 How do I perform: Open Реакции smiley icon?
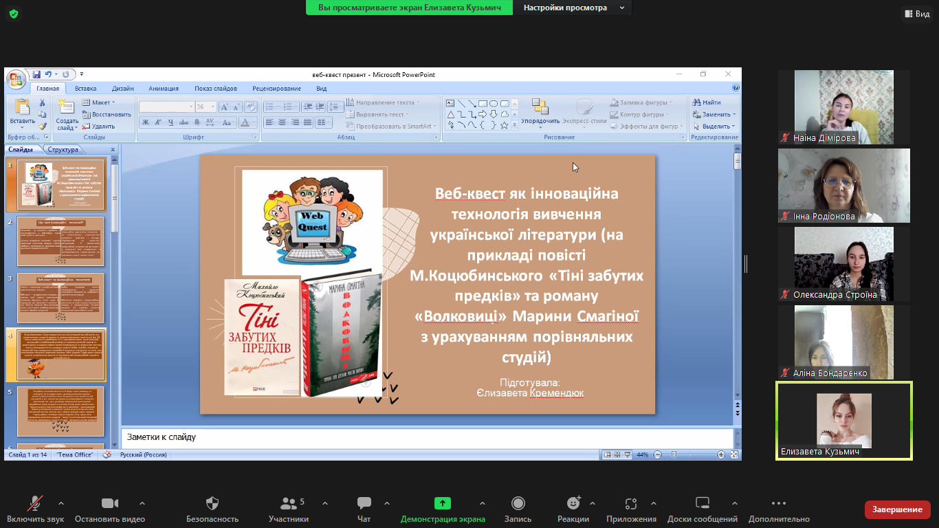[573, 504]
